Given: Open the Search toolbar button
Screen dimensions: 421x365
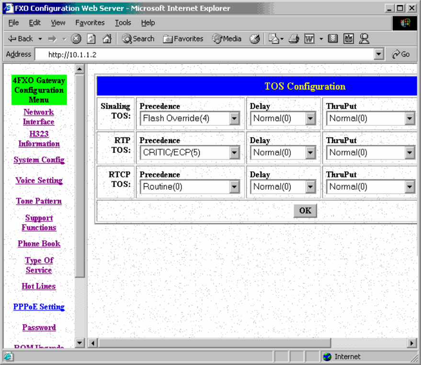Looking at the screenshot, I should [x=138, y=39].
